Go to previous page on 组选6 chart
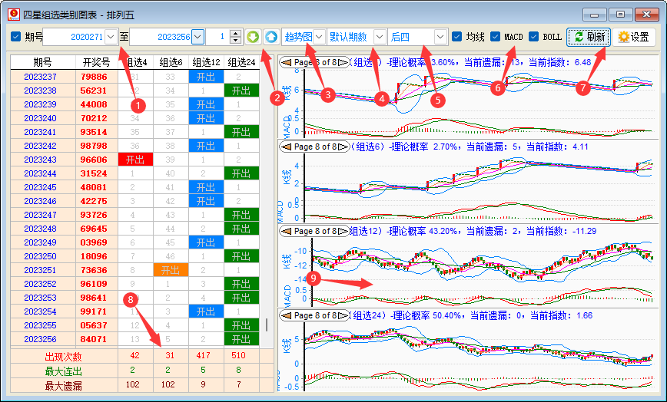 point(285,147)
